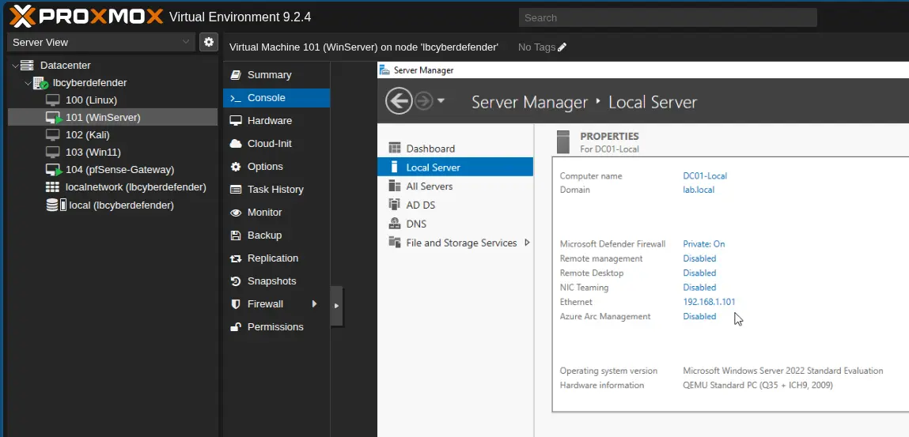Click the DNS role icon
The image size is (909, 437).
pos(395,224)
